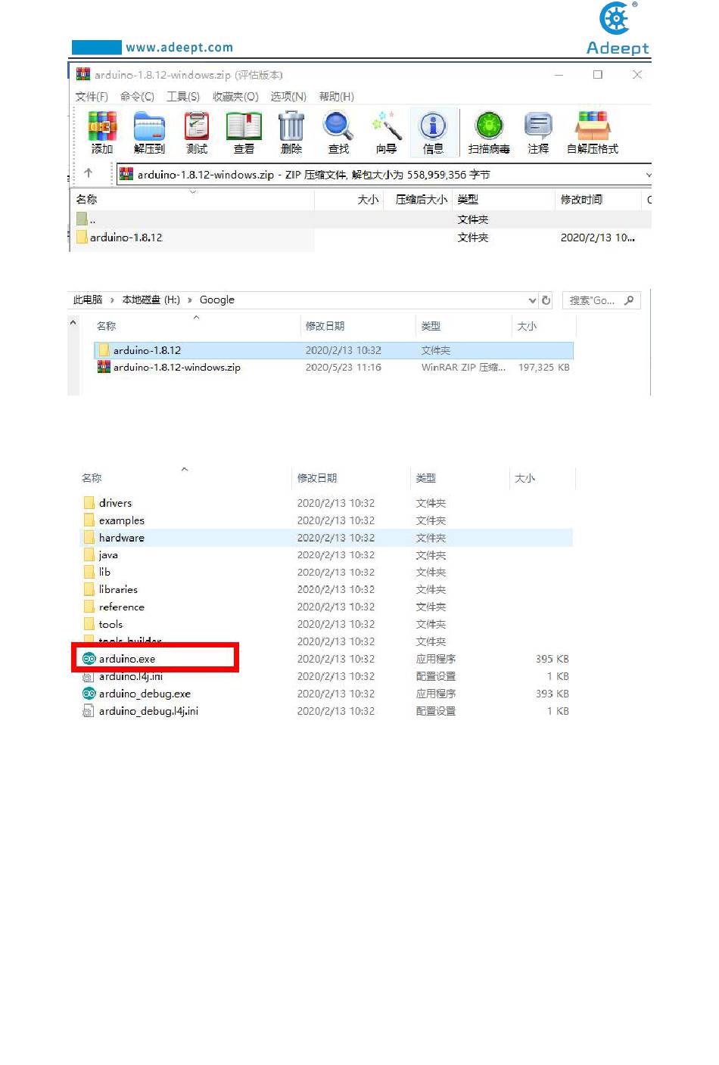
Task: Click the drivers folder icon
Action: (x=89, y=503)
